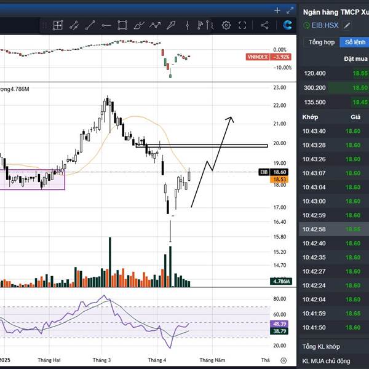Click the 38.79 indicator value tag
Image resolution: width=369 pixels, height=369 pixels.
279,331
